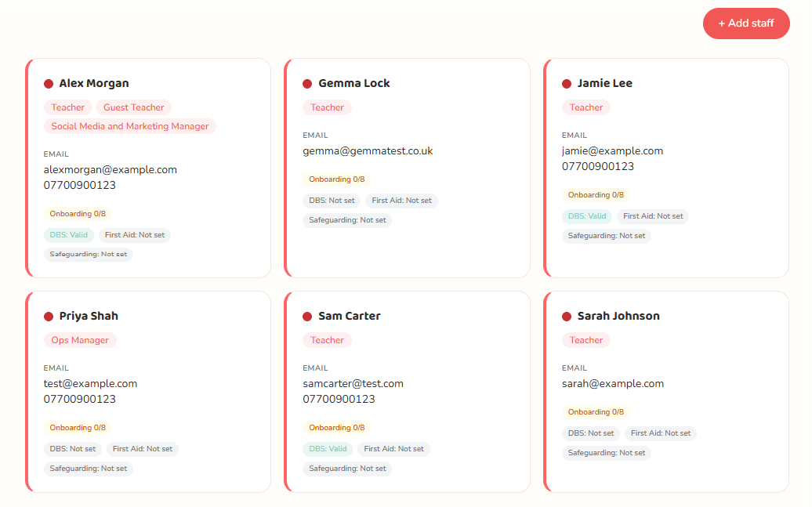
Task: Click Gemma Lock's Teacher role tag
Action: pos(327,107)
